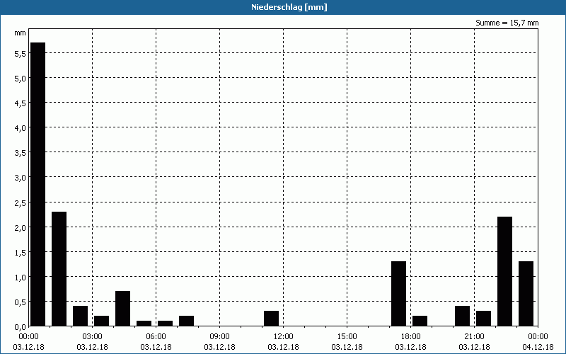Click the 1,5 y-axis value
The height and width of the screenshot is (354, 566).
[x=20, y=253]
